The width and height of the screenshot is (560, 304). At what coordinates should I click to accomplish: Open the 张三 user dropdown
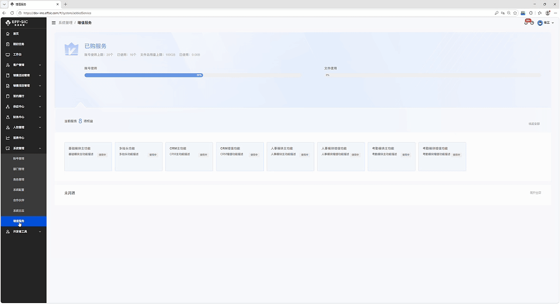[x=546, y=23]
